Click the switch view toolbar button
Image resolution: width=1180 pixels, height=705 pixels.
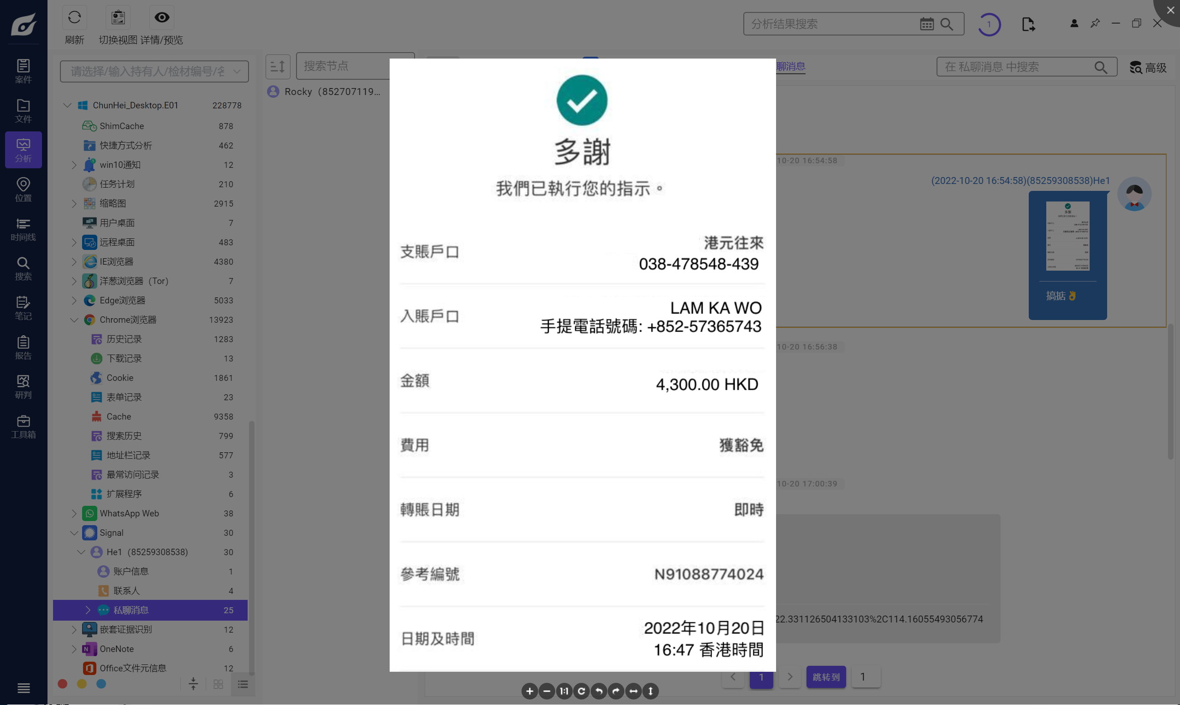click(x=118, y=18)
